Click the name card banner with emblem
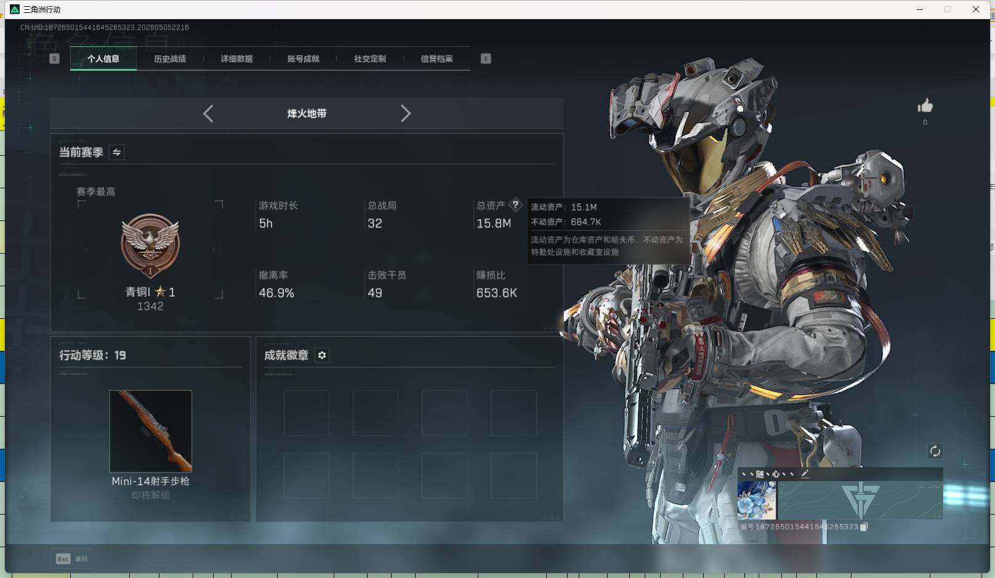The height and width of the screenshot is (578, 995). click(x=860, y=500)
